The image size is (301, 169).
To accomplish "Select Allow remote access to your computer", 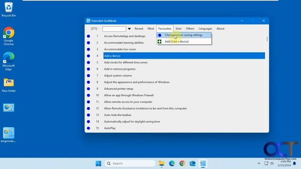I will [128, 102].
